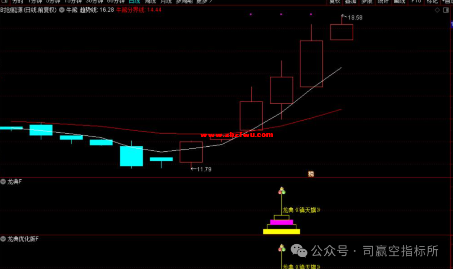Collapse the 龙典F indicator panel chevron
The height and width of the screenshot is (269, 453).
point(3,181)
